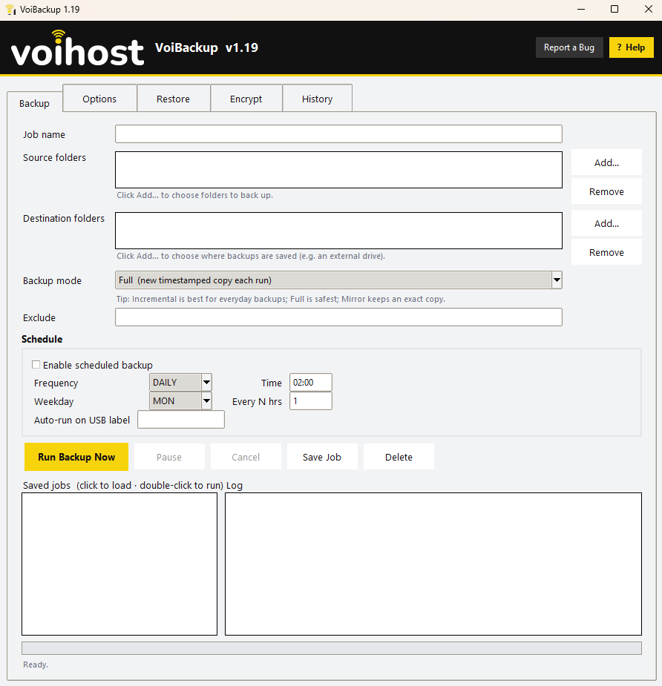Click the Pause button

tap(169, 457)
